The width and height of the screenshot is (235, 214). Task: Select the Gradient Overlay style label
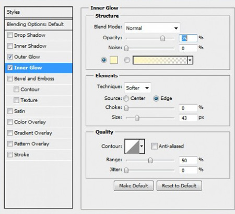click(33, 133)
